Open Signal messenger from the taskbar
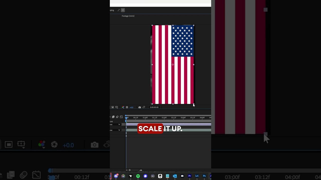 145,176
